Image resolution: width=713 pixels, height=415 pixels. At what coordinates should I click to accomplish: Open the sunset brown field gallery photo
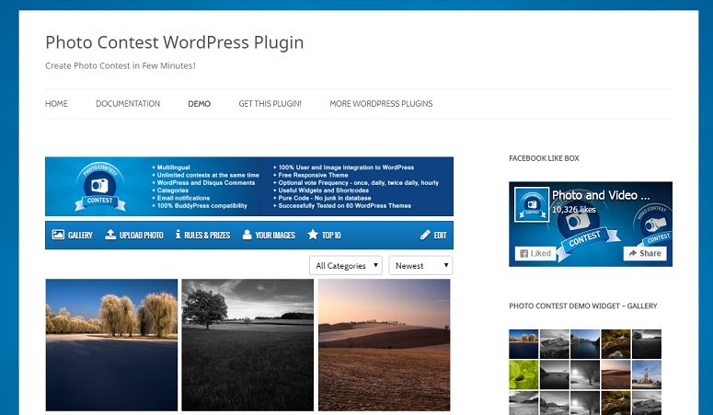(385, 345)
